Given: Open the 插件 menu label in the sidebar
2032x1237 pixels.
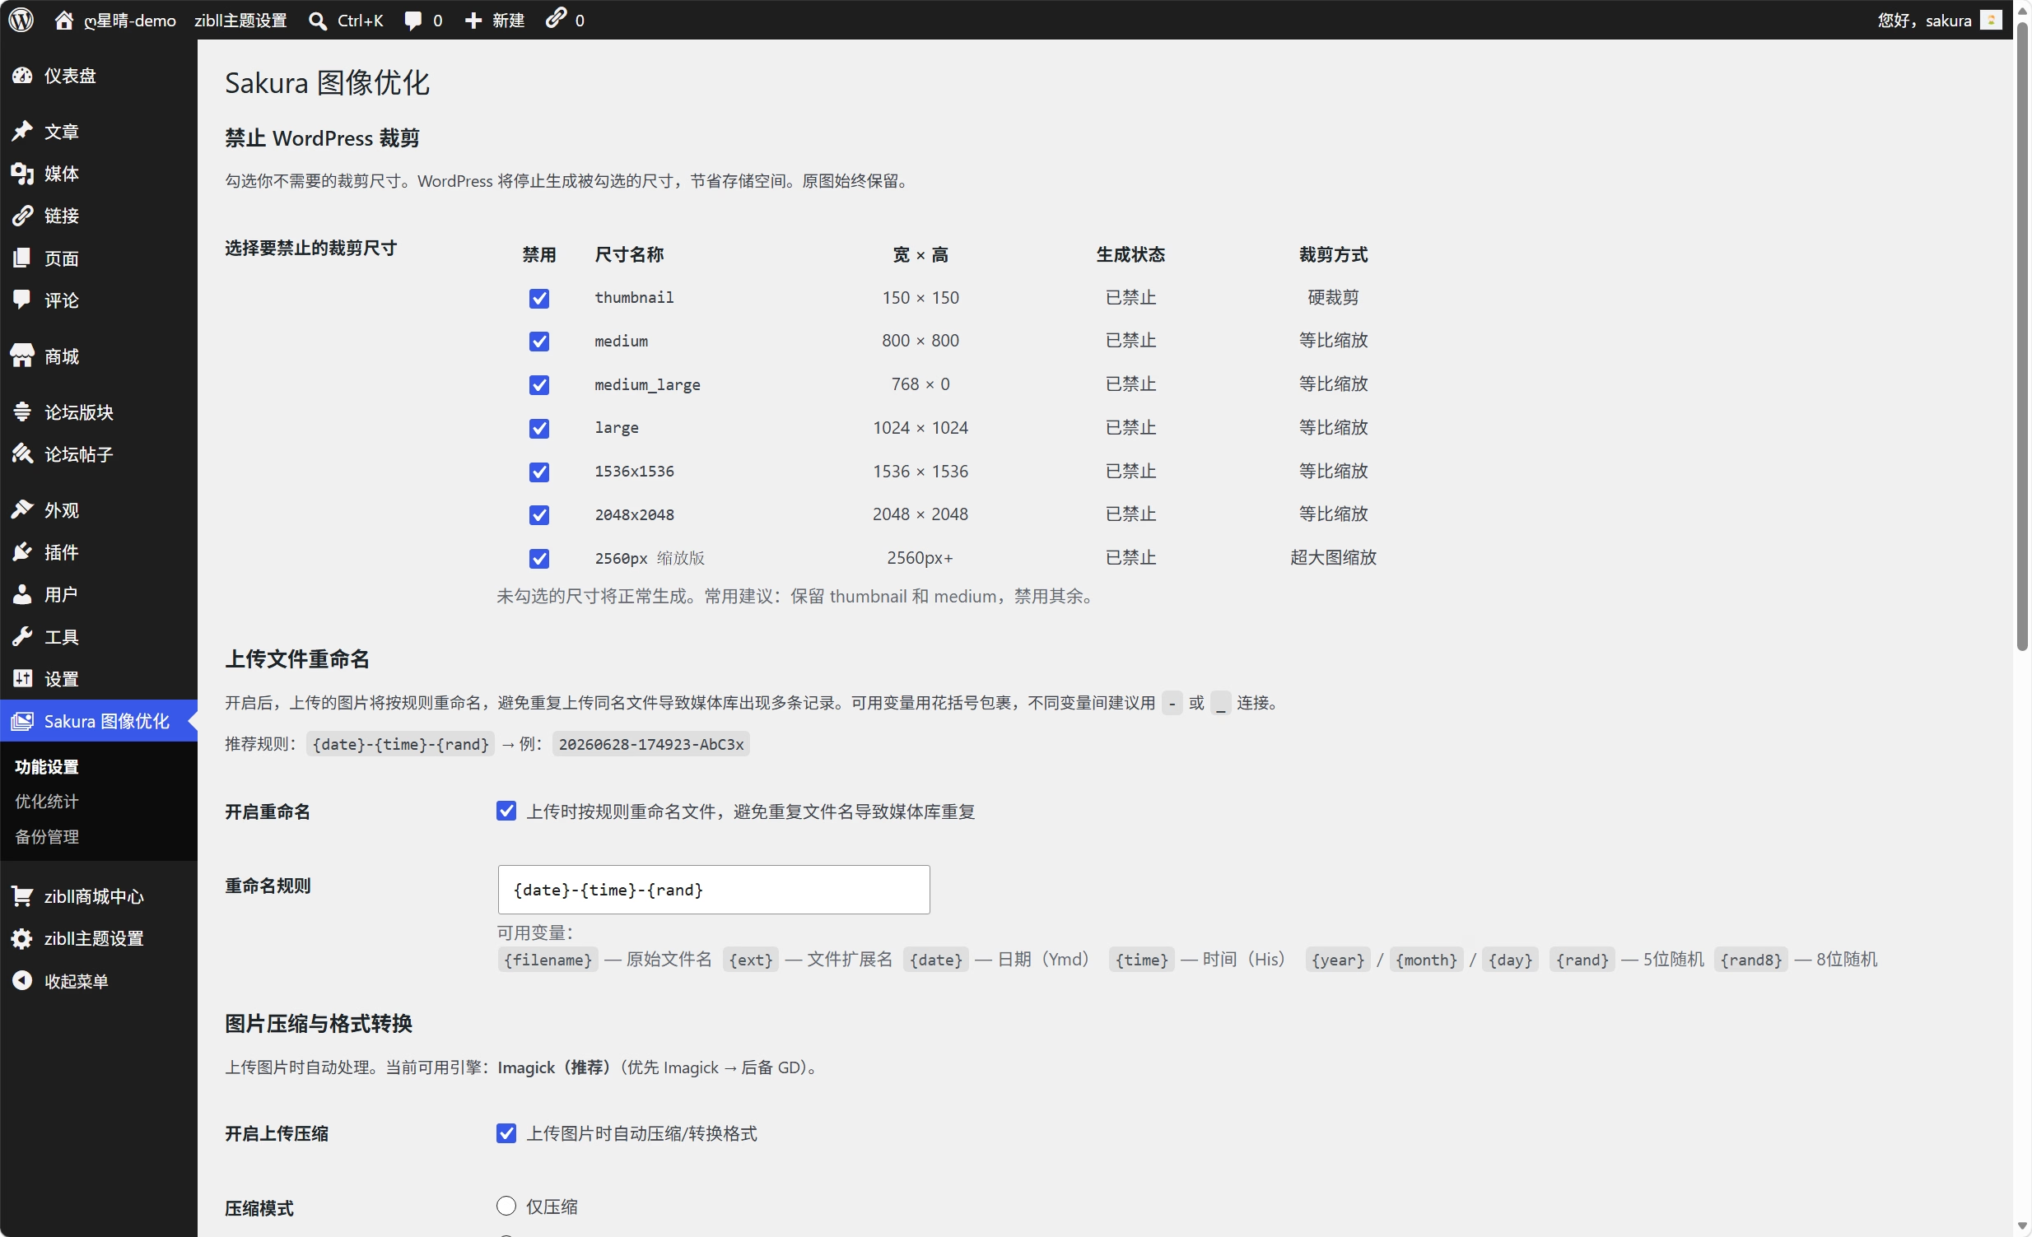Looking at the screenshot, I should click(62, 552).
